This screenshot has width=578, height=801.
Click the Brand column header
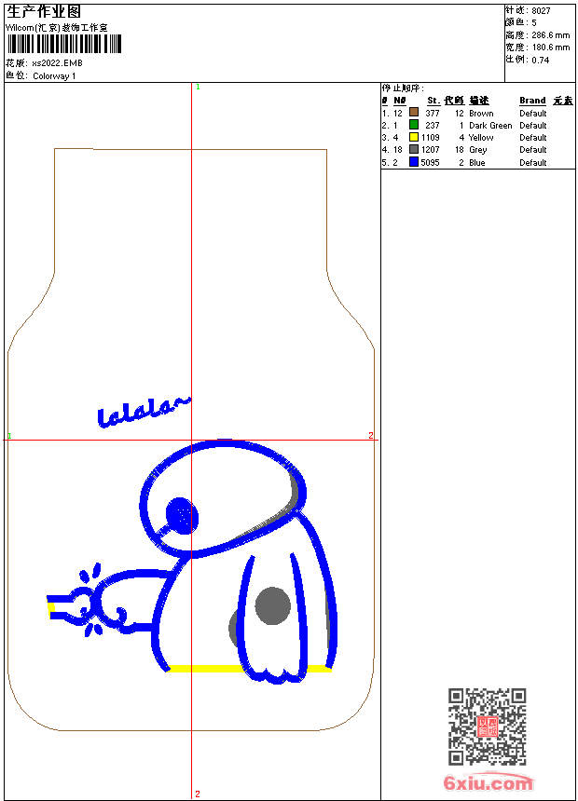coord(532,101)
